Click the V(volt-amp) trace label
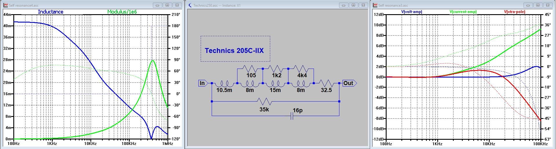This screenshot has height=149, width=556. click(x=411, y=12)
